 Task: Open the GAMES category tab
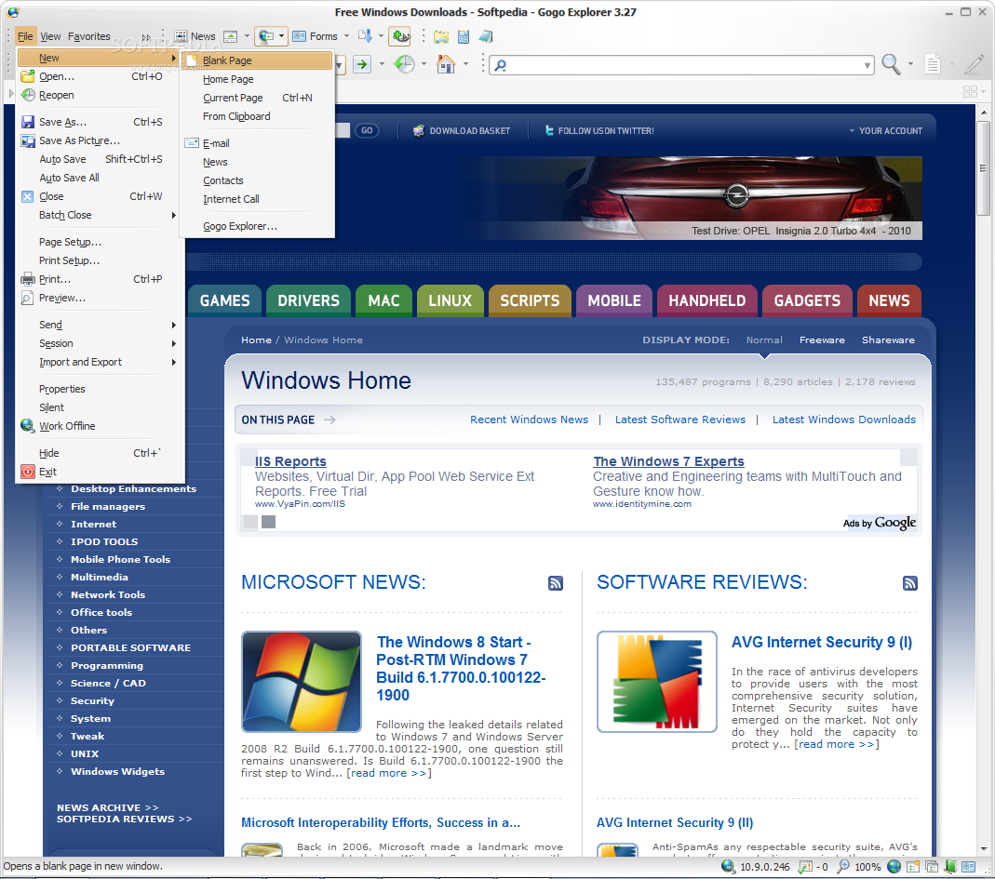click(x=224, y=300)
